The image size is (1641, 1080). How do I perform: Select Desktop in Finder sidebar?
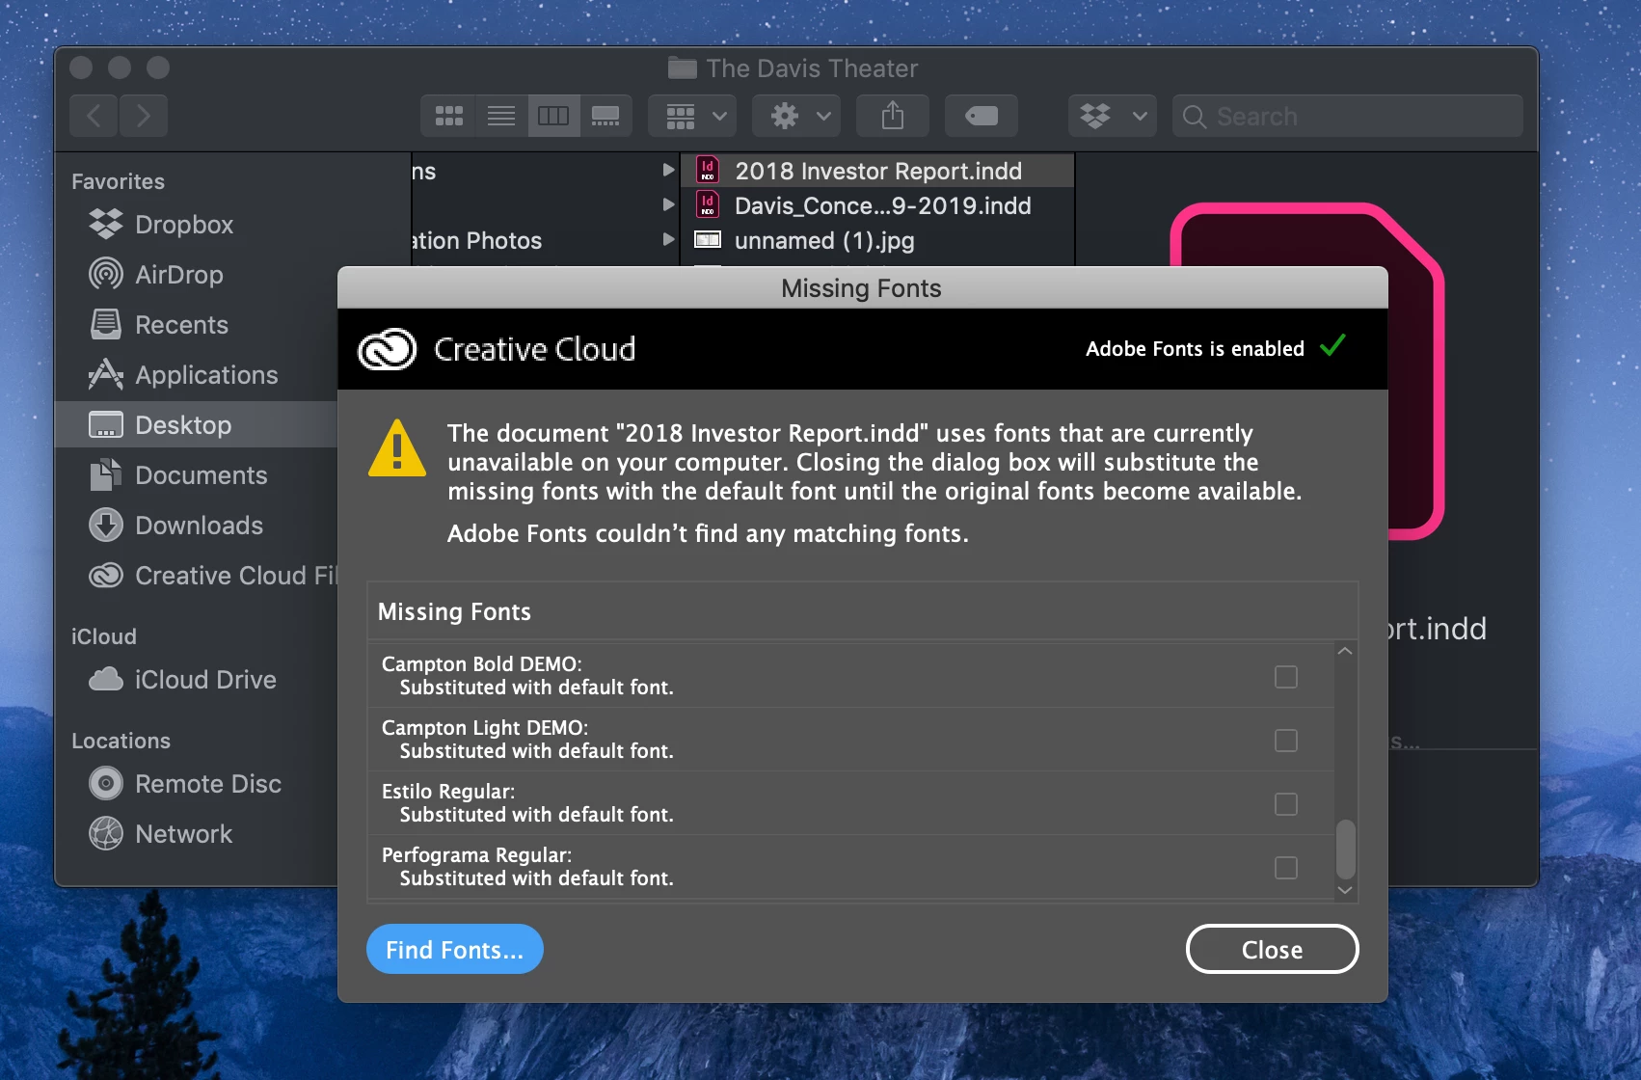coord(197,425)
